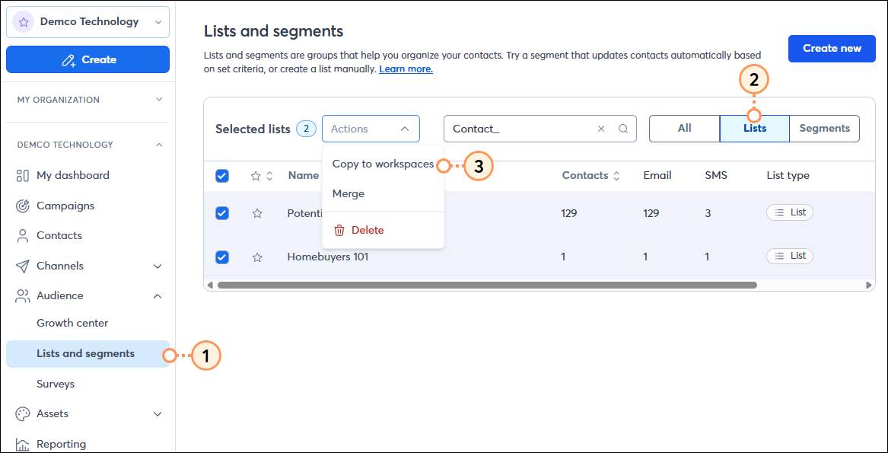Click the Selected lists count badge
Viewport: 888px width, 453px height.
307,129
